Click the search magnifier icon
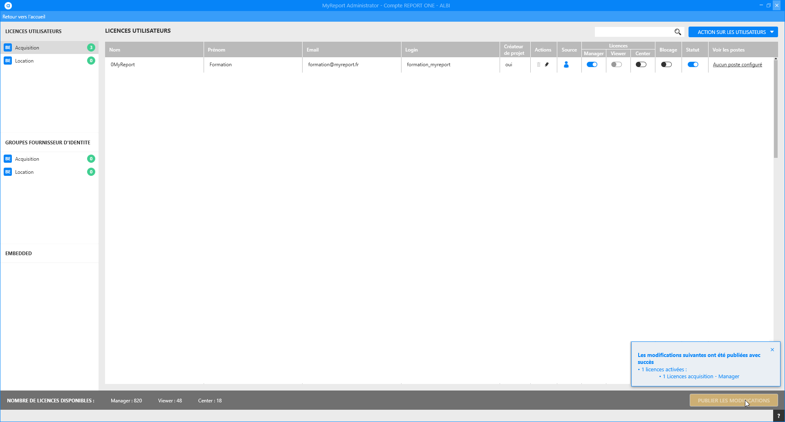 (677, 32)
